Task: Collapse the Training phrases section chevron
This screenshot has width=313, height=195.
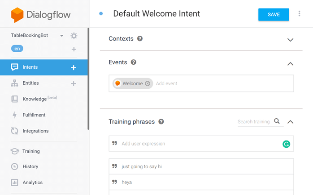Action: [x=290, y=122]
